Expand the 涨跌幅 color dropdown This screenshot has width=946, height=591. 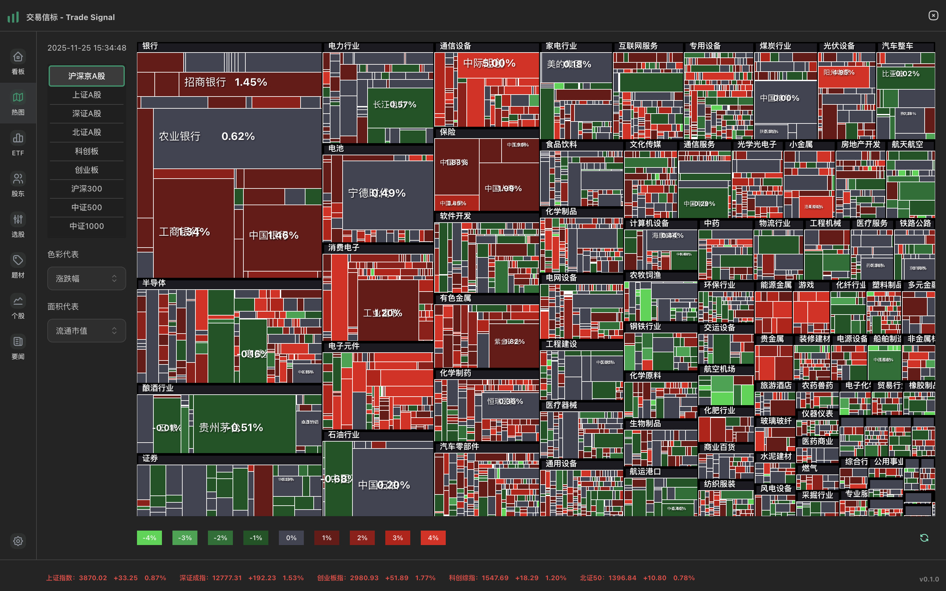click(86, 278)
